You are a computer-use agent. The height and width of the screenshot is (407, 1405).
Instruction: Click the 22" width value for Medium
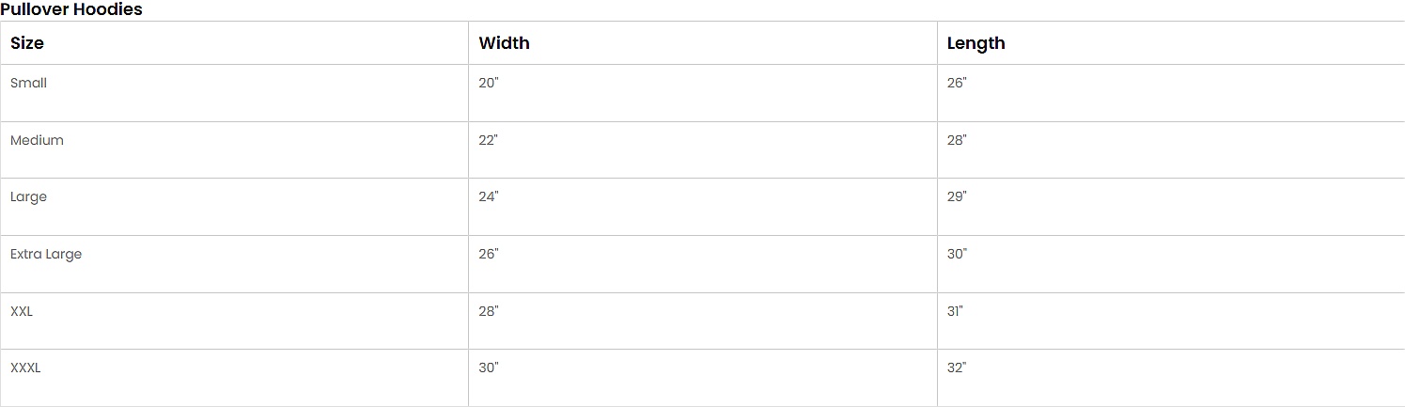click(489, 140)
